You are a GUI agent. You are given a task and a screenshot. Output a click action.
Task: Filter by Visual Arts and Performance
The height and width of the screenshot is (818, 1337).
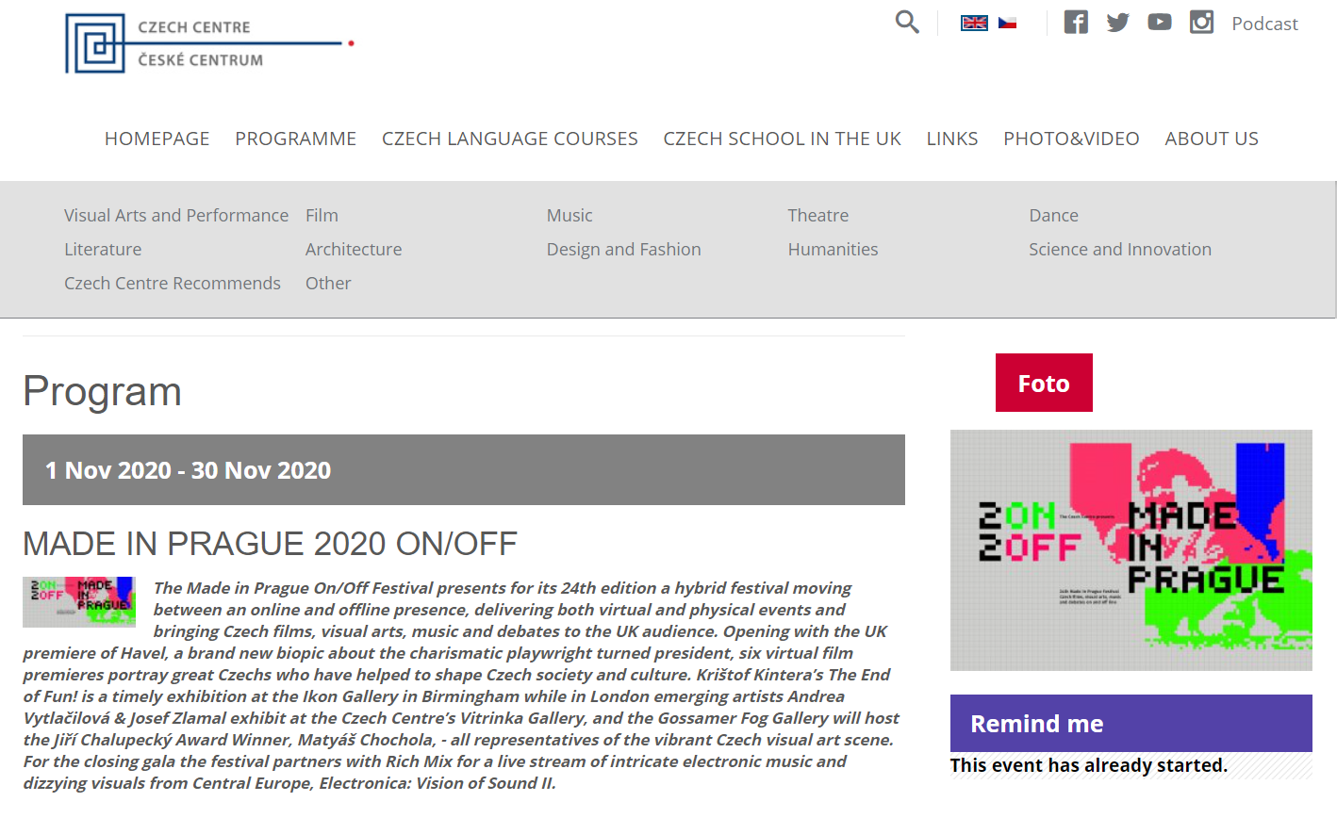coord(176,216)
